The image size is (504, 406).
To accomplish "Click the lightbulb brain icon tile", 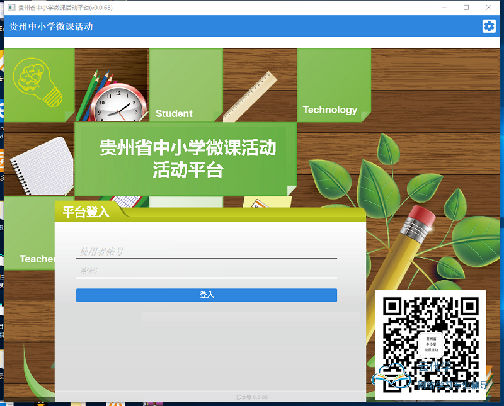I will [38, 84].
